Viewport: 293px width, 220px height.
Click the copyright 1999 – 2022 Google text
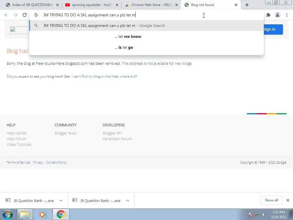263,162
